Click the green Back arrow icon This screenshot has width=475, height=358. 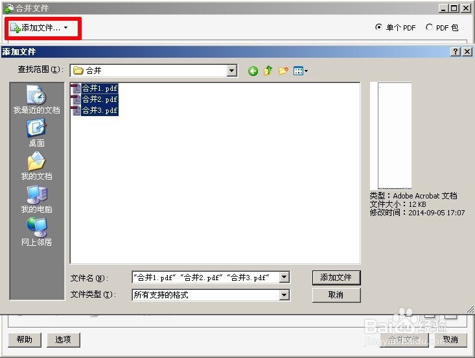coord(253,71)
